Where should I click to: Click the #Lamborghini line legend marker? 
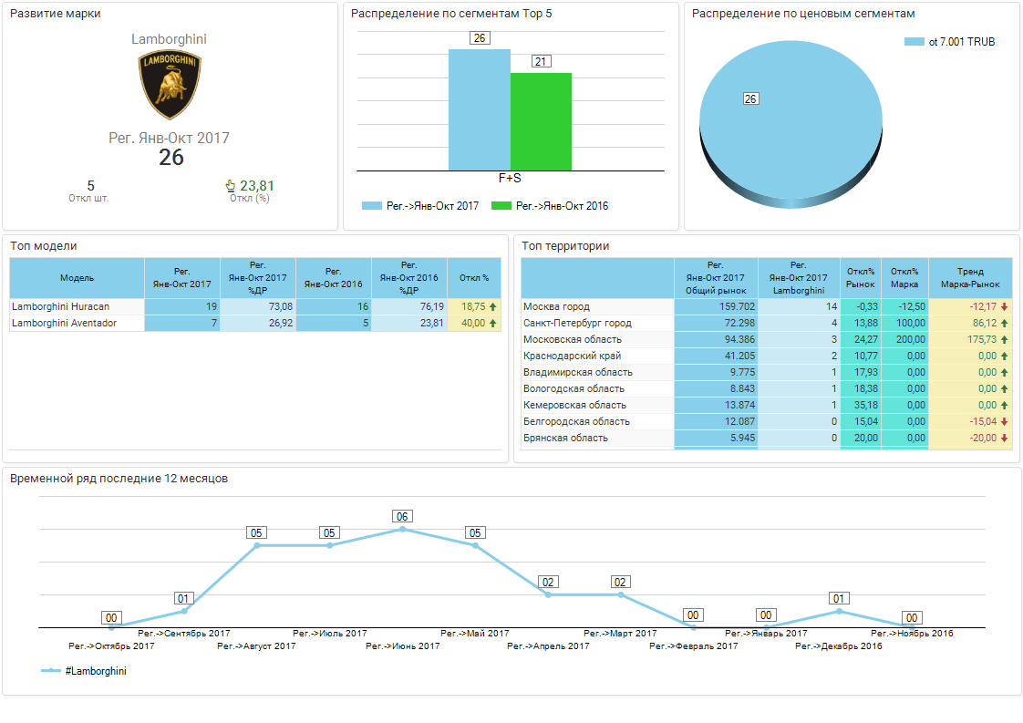point(51,671)
